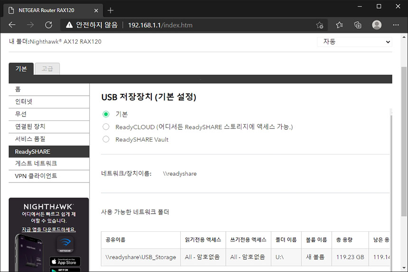Open the favorites list icon
Screen dimensions: 408x272
tap(339, 25)
